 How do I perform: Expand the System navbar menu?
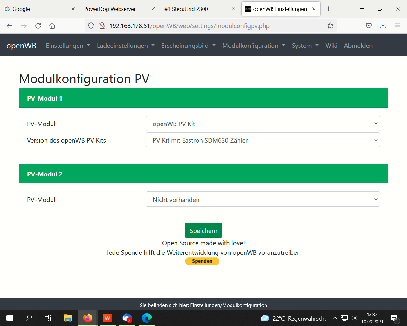tap(305, 46)
